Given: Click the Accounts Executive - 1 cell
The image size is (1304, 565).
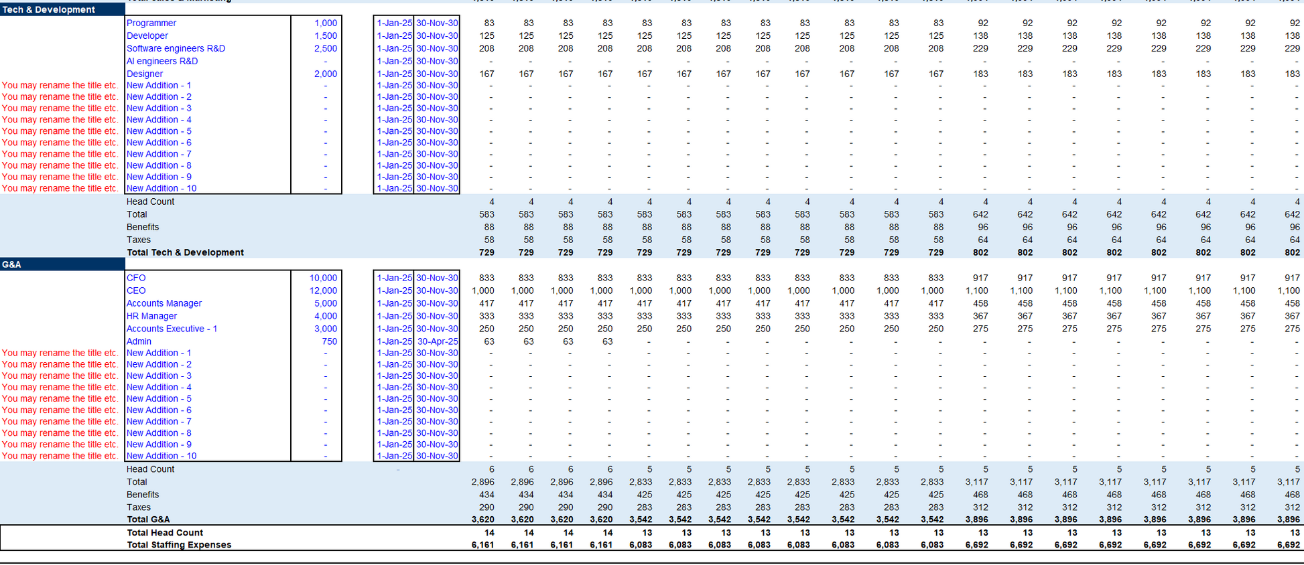Looking at the screenshot, I should [x=172, y=329].
